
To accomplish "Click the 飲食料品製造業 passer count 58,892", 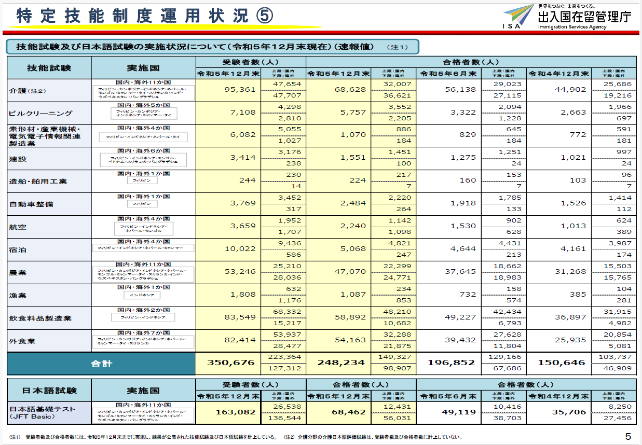I will 349,317.
